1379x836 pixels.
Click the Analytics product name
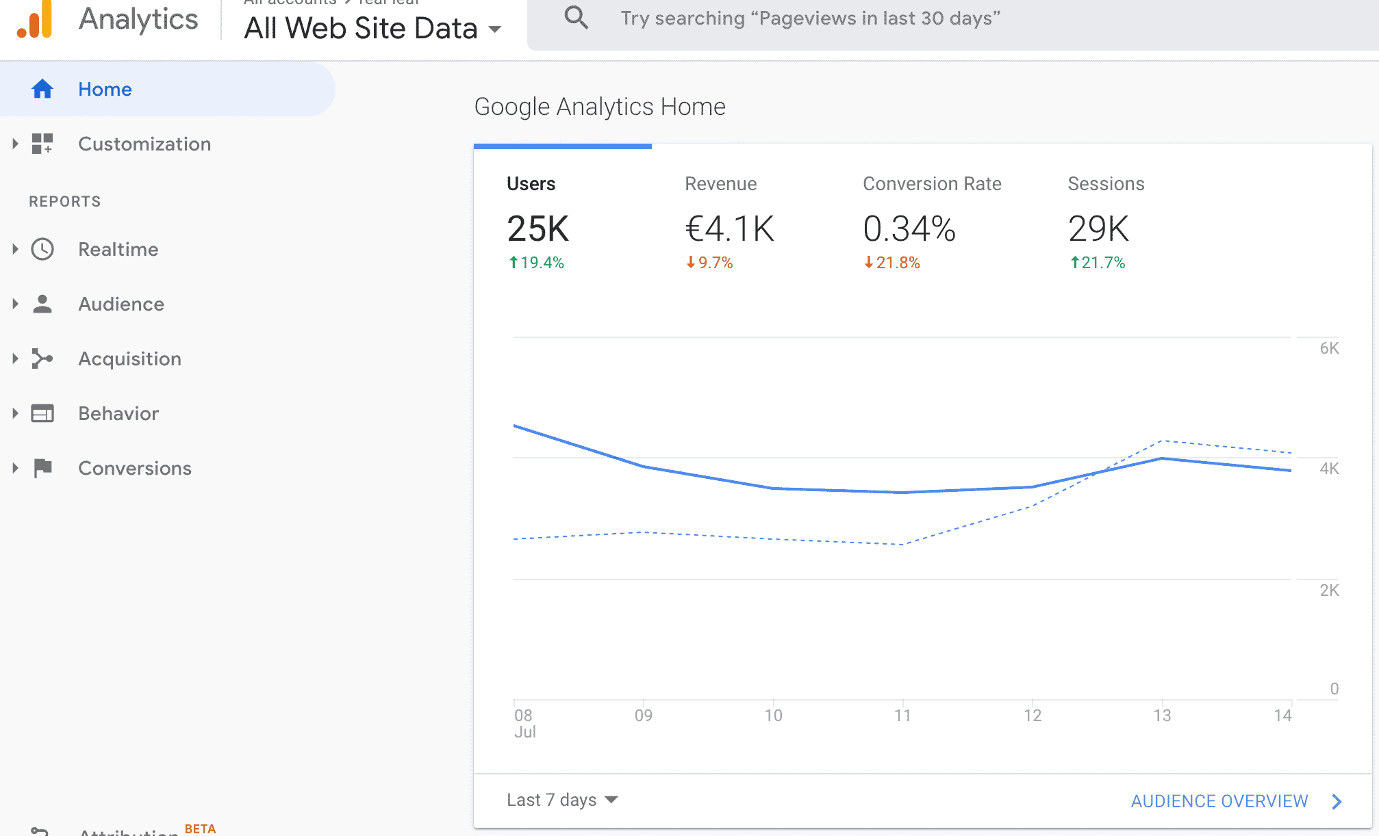click(138, 19)
